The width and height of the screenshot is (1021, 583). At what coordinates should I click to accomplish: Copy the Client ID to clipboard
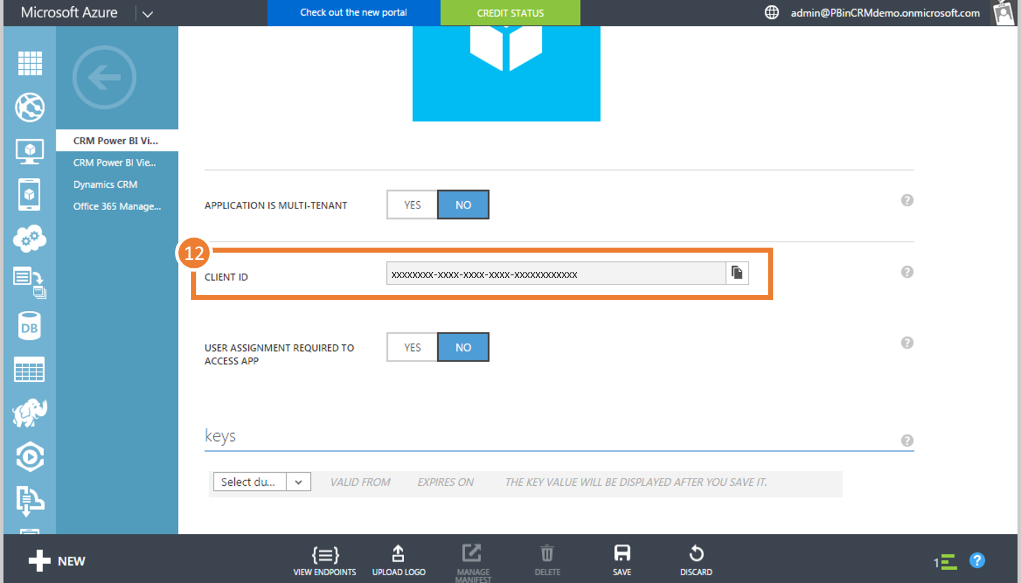click(737, 273)
